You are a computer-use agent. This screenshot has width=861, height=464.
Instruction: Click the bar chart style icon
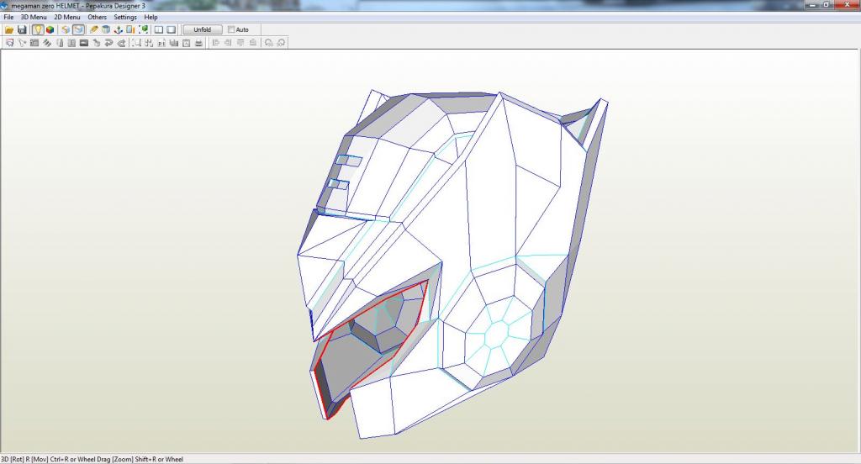point(174,43)
